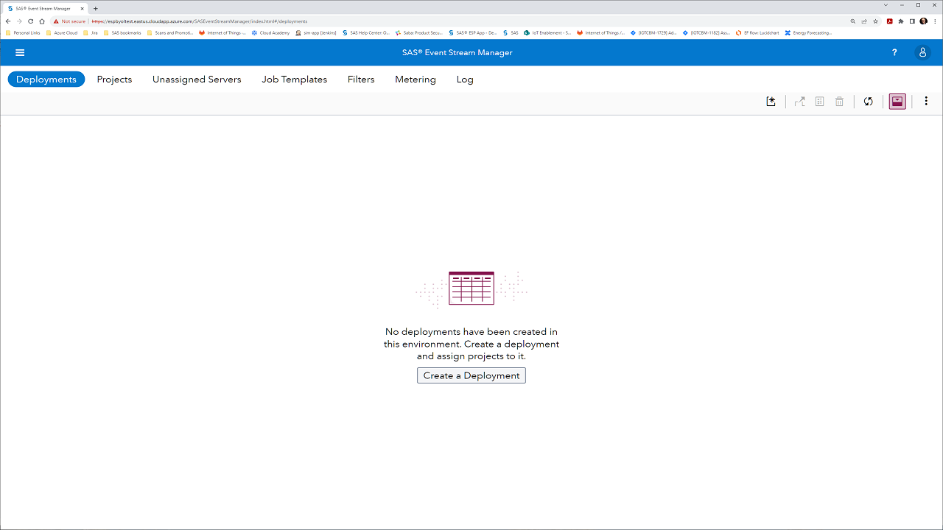Open the Chrome three-dot menu
Image resolution: width=943 pixels, height=530 pixels.
934,21
